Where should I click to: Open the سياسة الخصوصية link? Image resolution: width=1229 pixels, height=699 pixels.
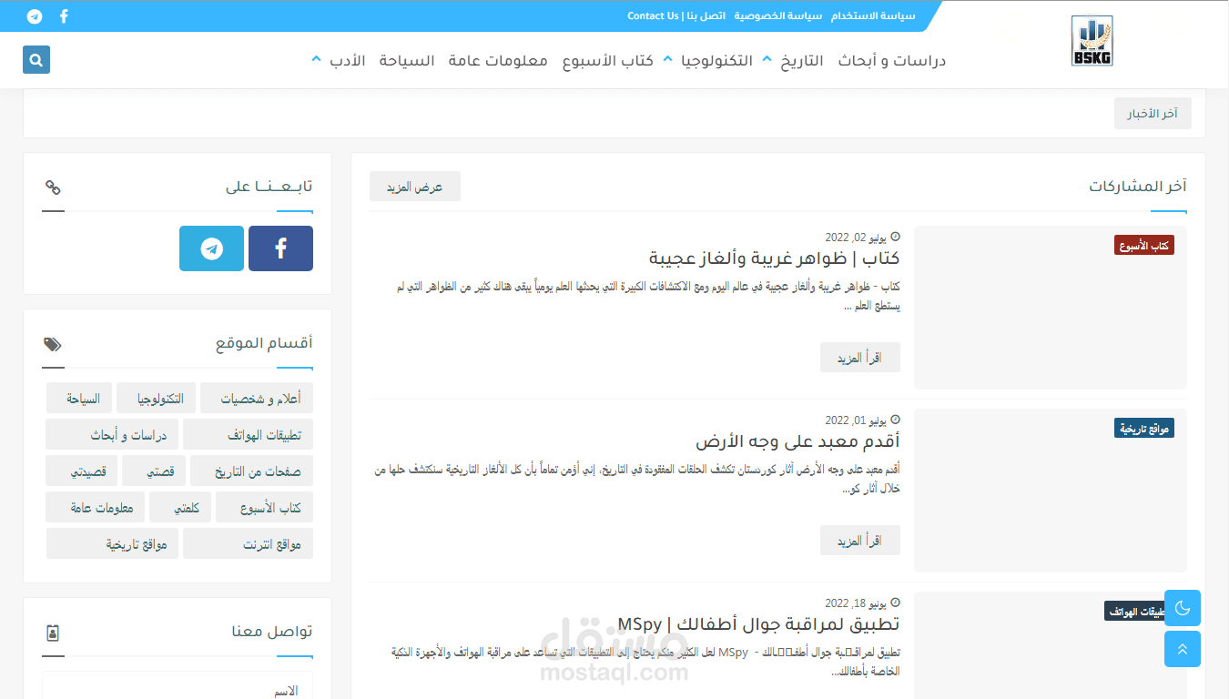coord(778,16)
